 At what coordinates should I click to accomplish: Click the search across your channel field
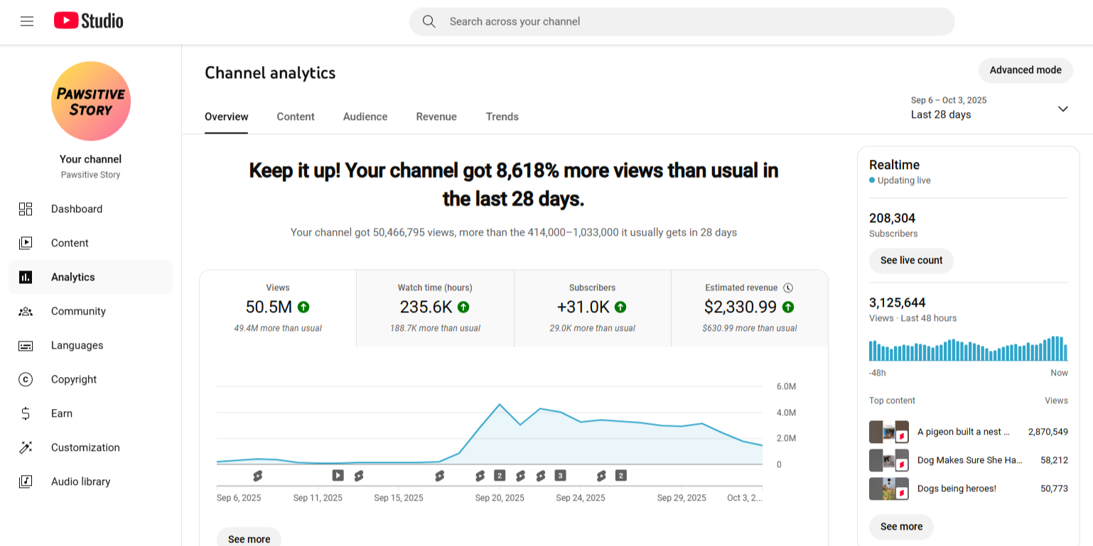[682, 21]
